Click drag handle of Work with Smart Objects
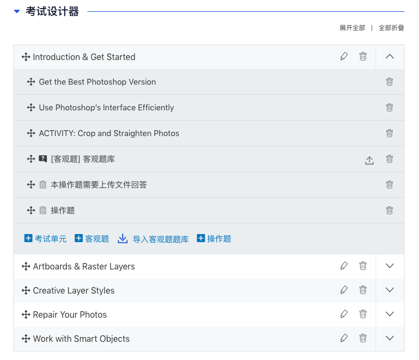This screenshot has width=419, height=360. (x=26, y=339)
